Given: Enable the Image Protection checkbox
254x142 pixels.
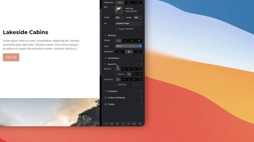Looking at the screenshot, I should (116, 29).
